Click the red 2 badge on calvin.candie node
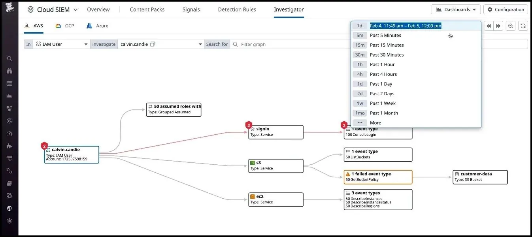Image resolution: width=532 pixels, height=237 pixels. tap(44, 146)
